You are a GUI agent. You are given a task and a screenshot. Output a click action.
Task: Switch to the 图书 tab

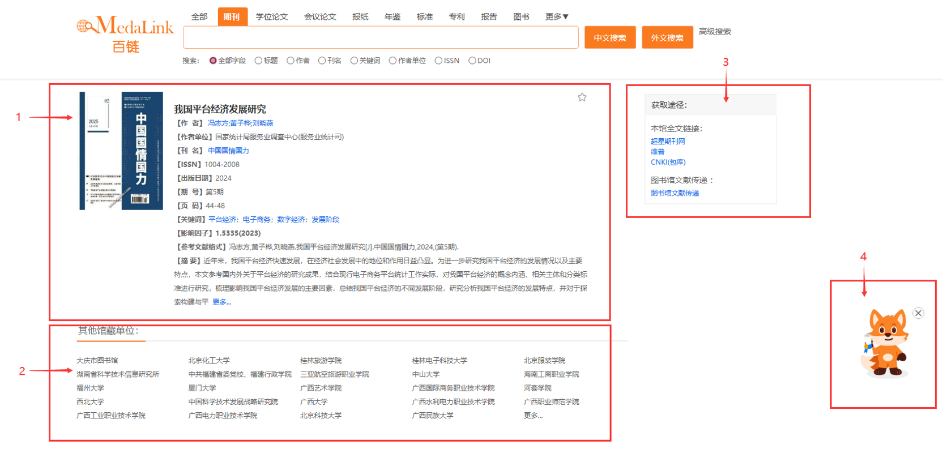point(521,17)
